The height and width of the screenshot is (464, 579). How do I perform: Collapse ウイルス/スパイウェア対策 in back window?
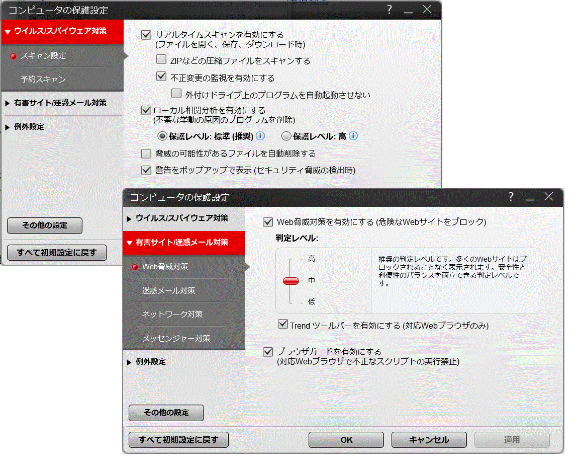(62, 31)
